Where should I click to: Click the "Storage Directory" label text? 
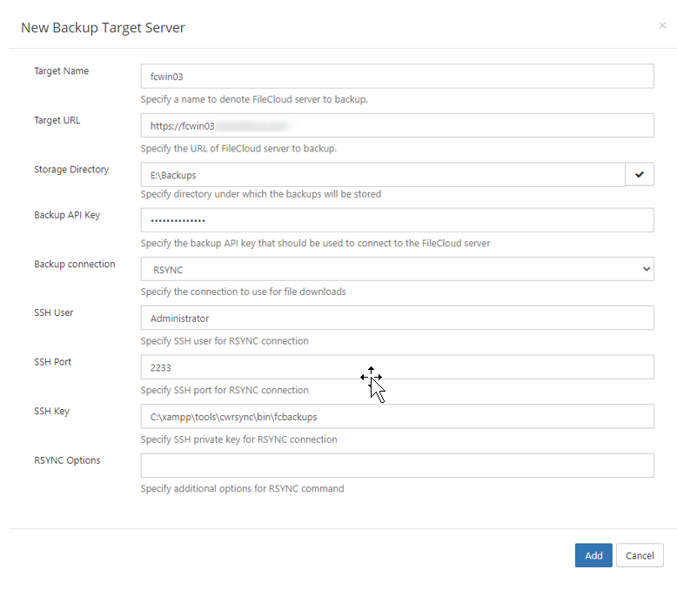(x=71, y=170)
